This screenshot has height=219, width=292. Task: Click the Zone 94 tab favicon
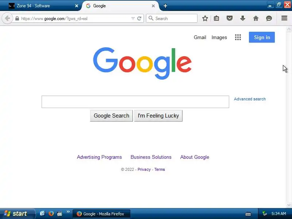[x=12, y=6]
